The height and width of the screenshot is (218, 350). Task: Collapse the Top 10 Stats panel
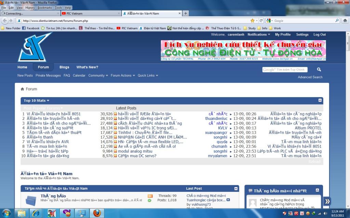click(320, 100)
